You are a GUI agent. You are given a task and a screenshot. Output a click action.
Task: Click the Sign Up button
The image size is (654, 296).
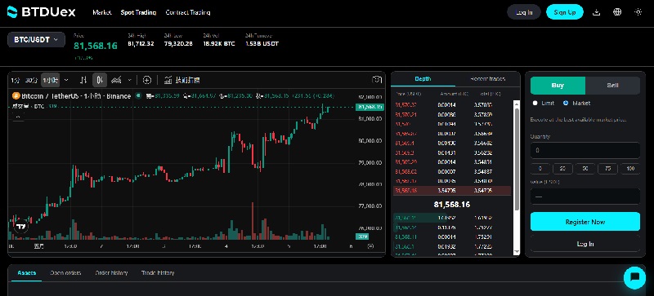[x=565, y=12]
